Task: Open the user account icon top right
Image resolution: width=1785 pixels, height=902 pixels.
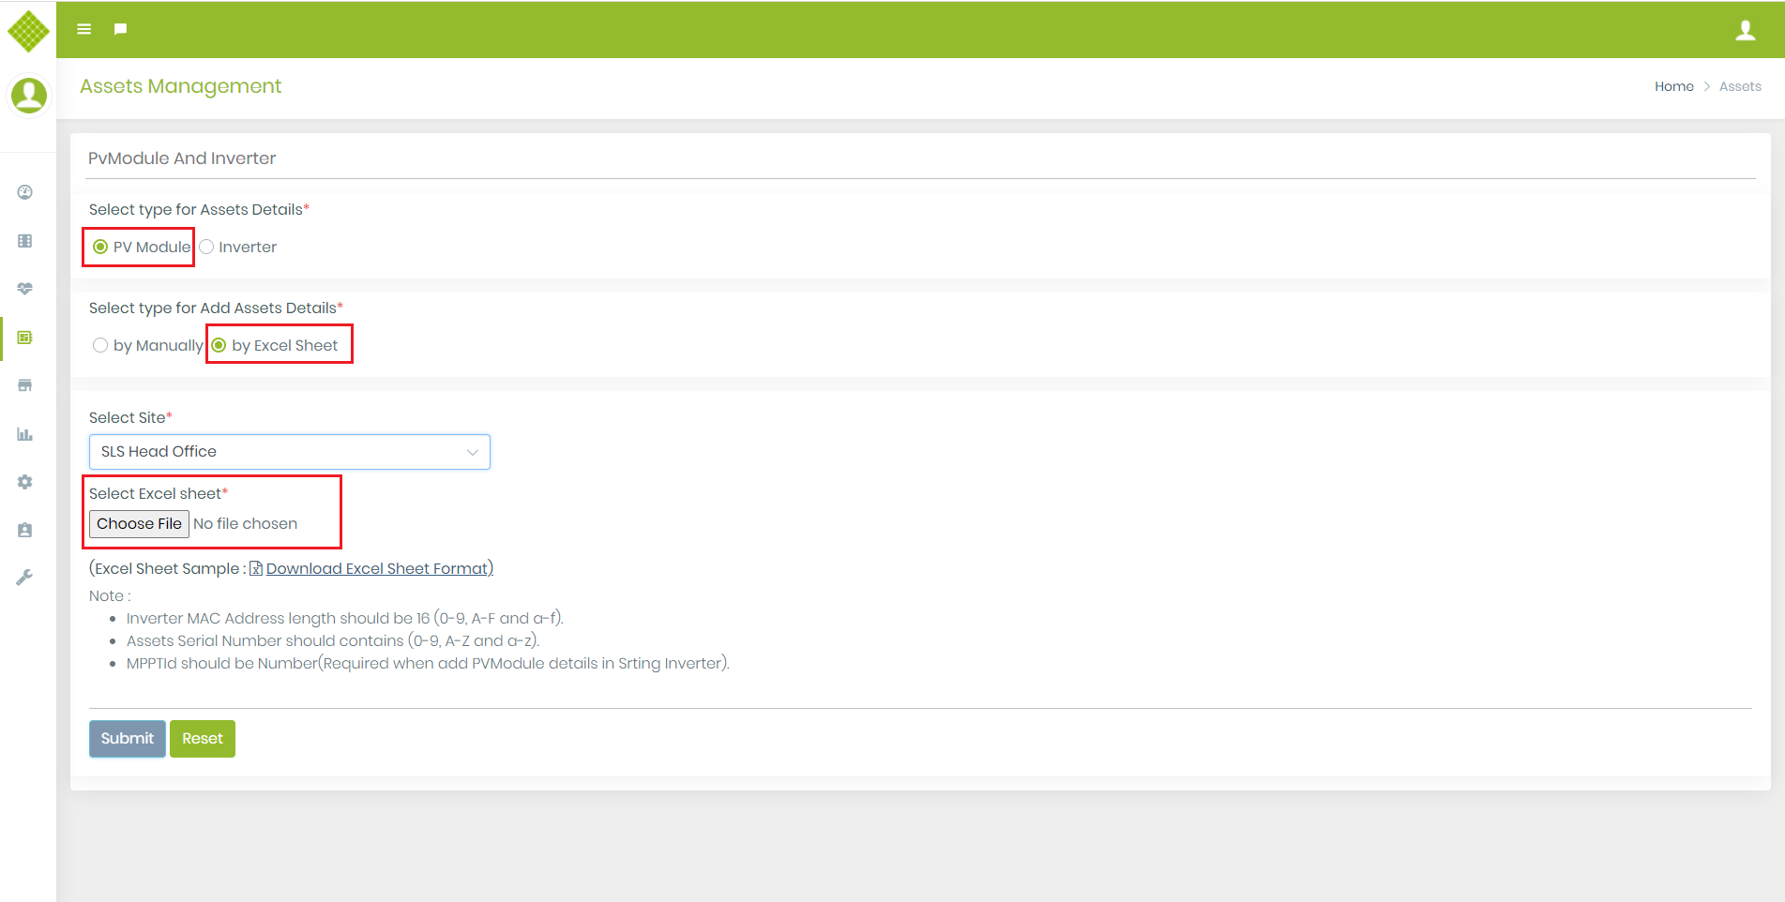Action: click(1746, 29)
